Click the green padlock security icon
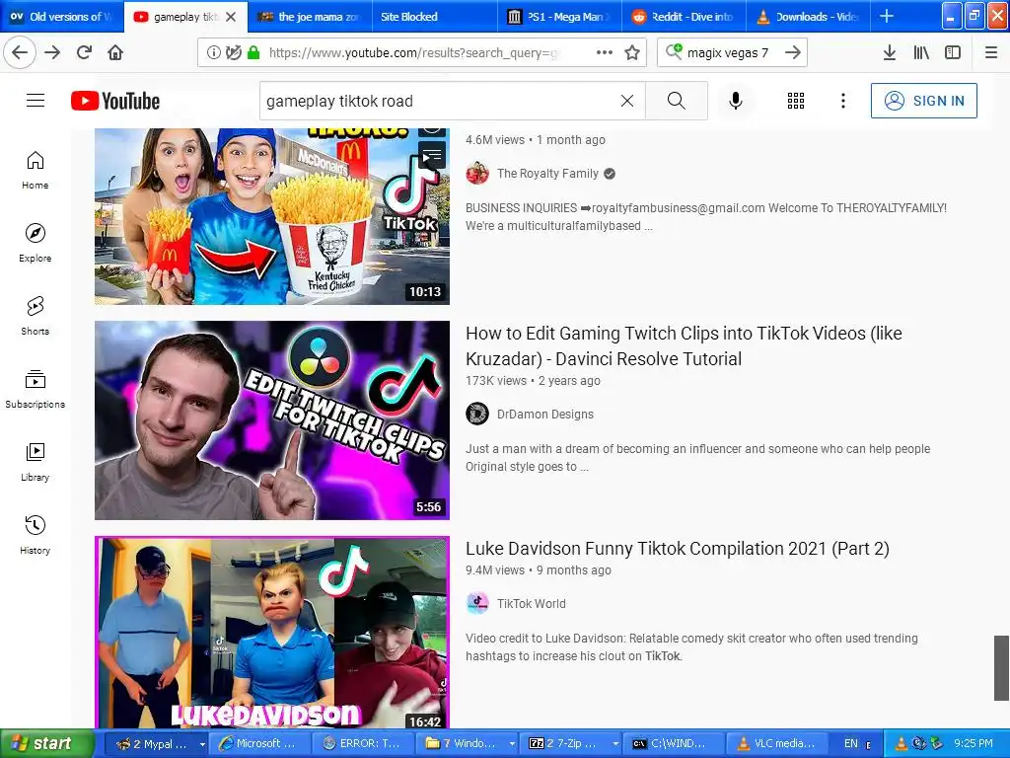 pyautogui.click(x=253, y=52)
